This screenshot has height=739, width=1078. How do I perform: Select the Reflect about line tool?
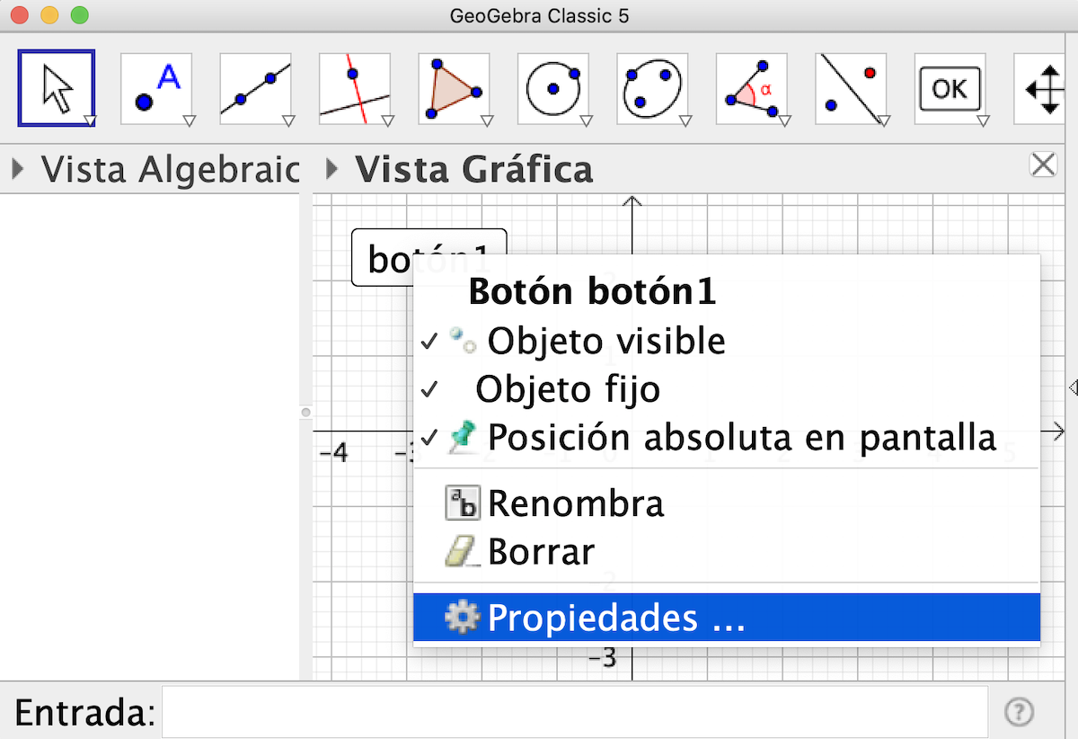click(x=852, y=88)
